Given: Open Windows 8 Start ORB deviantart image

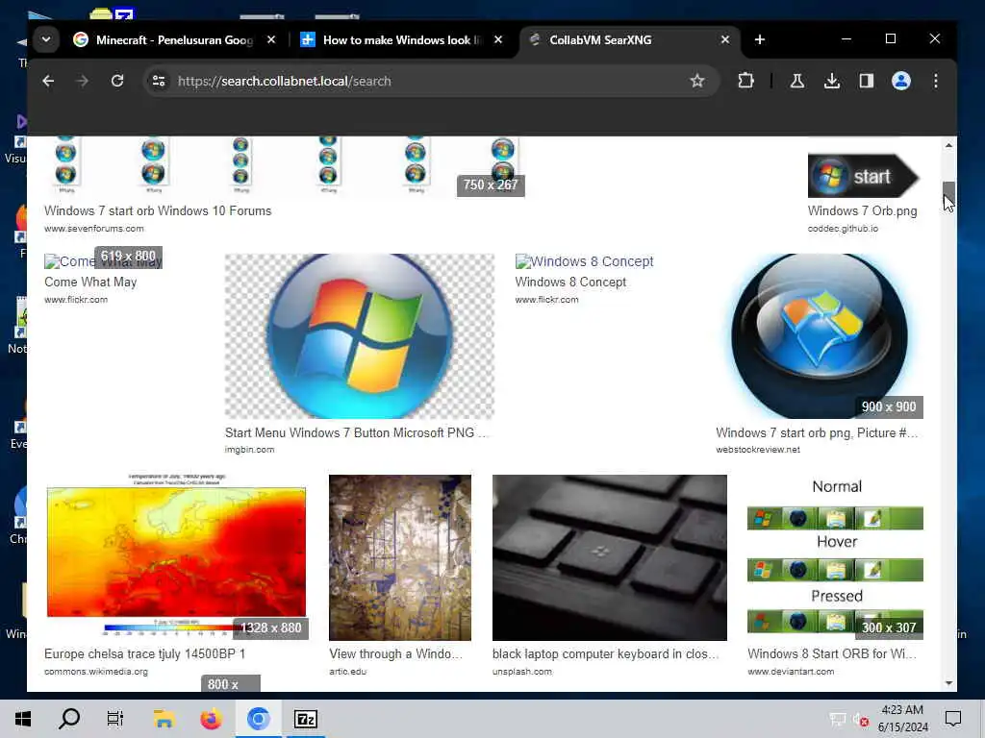Looking at the screenshot, I should tap(835, 557).
